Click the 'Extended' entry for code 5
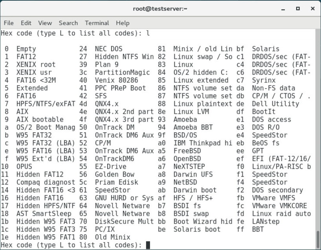The height and width of the screenshot is (250, 321). pyautogui.click(x=32, y=88)
